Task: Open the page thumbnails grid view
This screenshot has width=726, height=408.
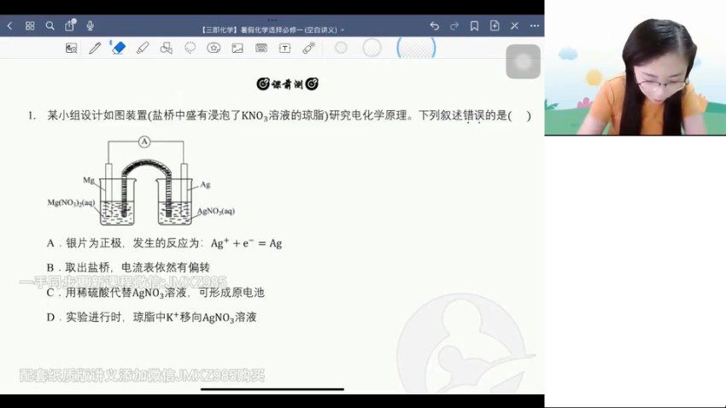Action: (30, 26)
